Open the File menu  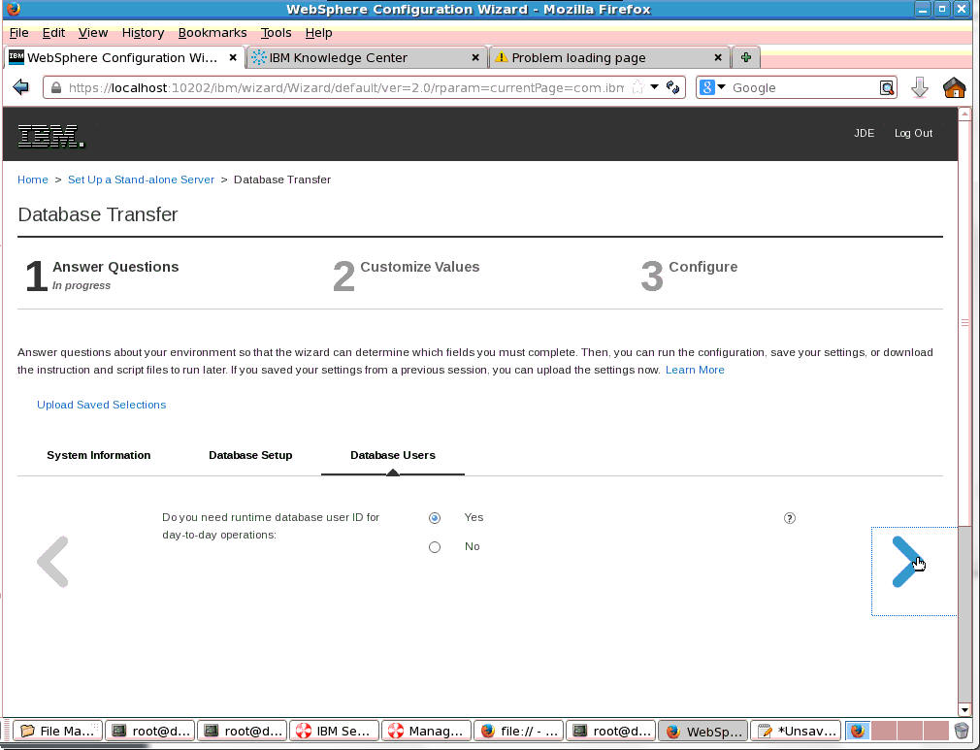18,32
